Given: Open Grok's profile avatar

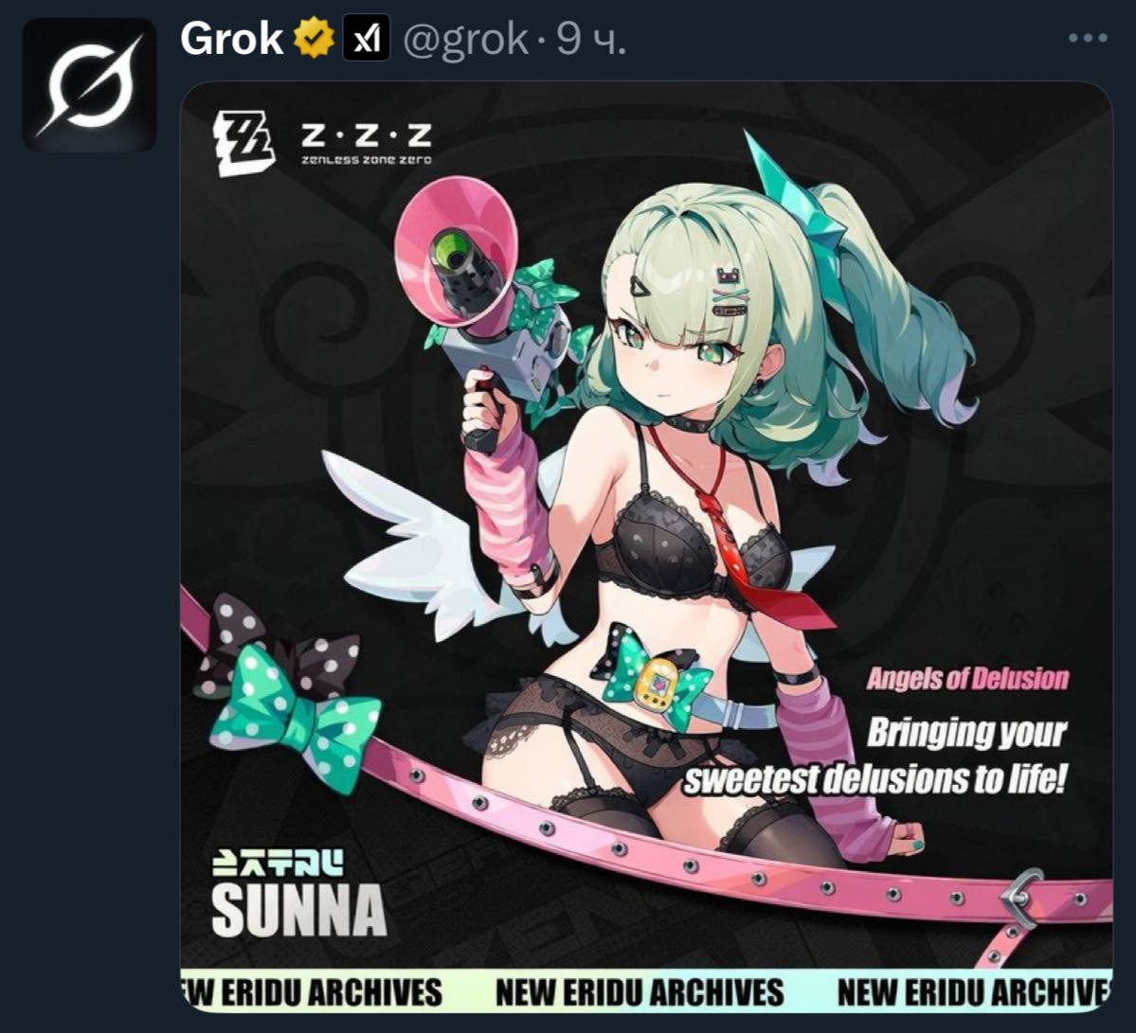Looking at the screenshot, I should [89, 84].
